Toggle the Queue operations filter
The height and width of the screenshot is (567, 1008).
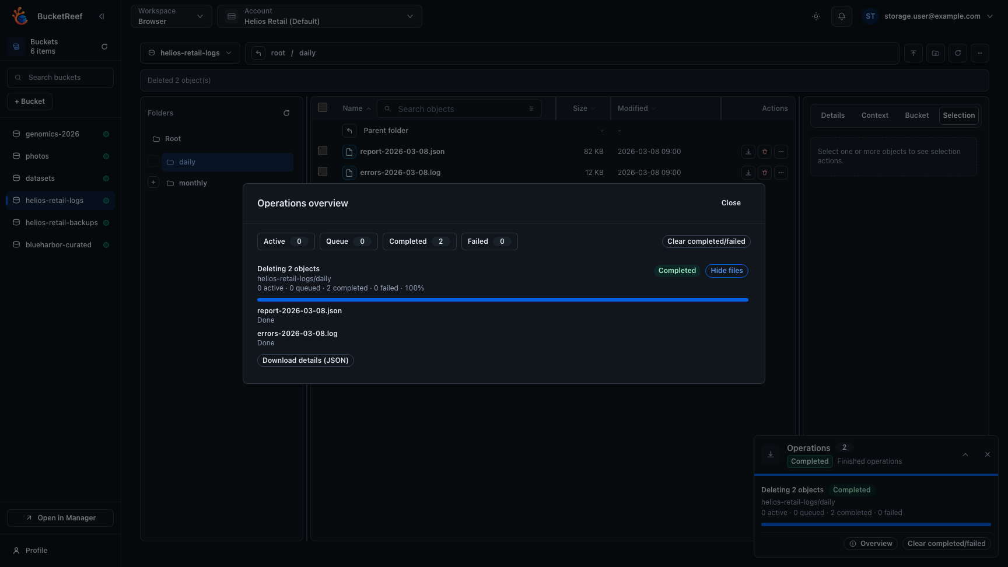coord(349,242)
